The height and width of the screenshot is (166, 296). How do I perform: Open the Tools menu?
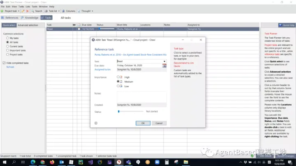pyautogui.click(x=35, y=7)
